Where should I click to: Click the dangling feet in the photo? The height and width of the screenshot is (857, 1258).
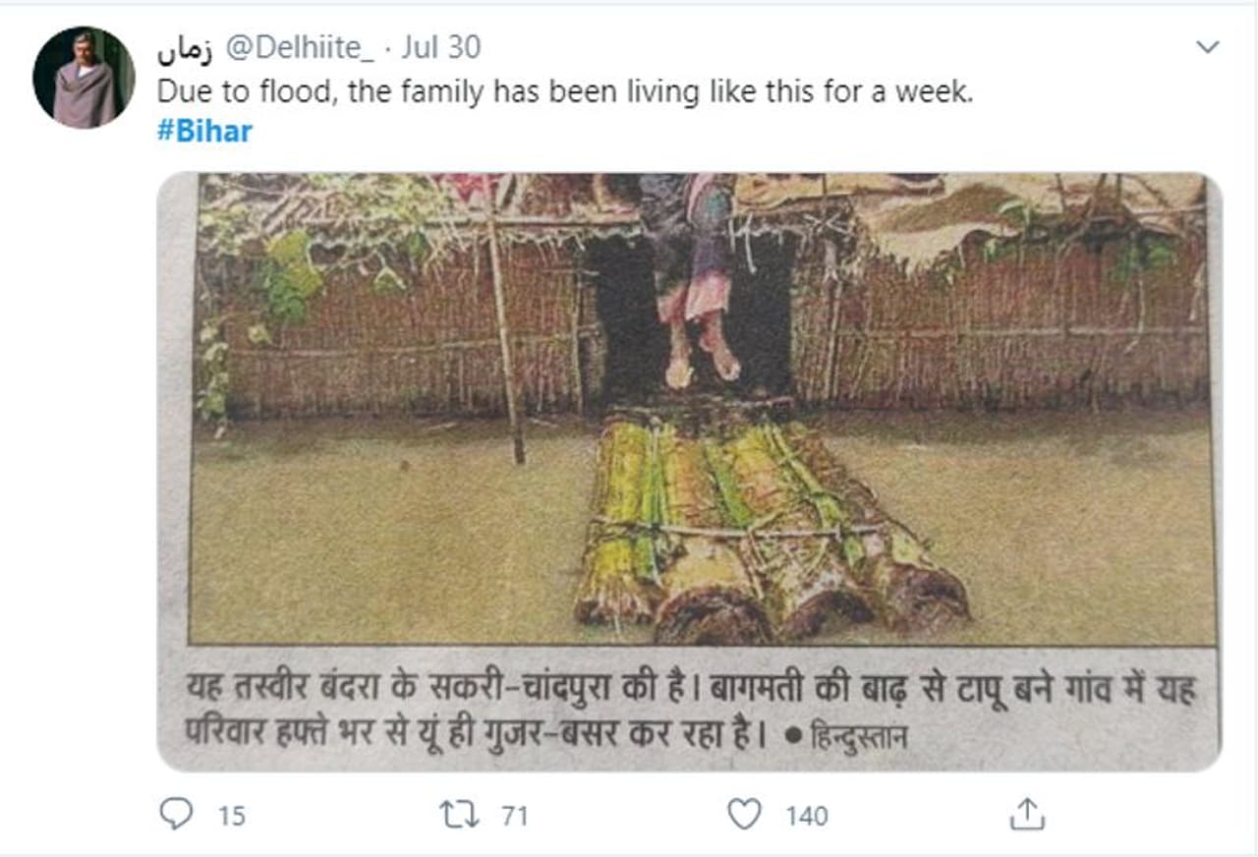click(x=702, y=357)
